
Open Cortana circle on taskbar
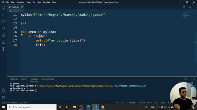(x=60, y=107)
